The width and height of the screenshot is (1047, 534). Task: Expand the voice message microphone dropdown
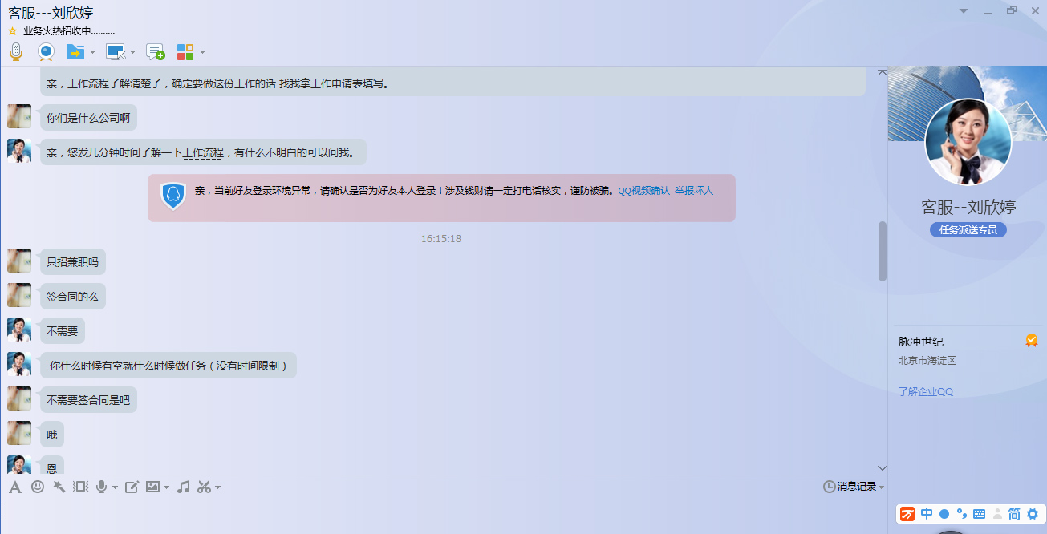[115, 487]
